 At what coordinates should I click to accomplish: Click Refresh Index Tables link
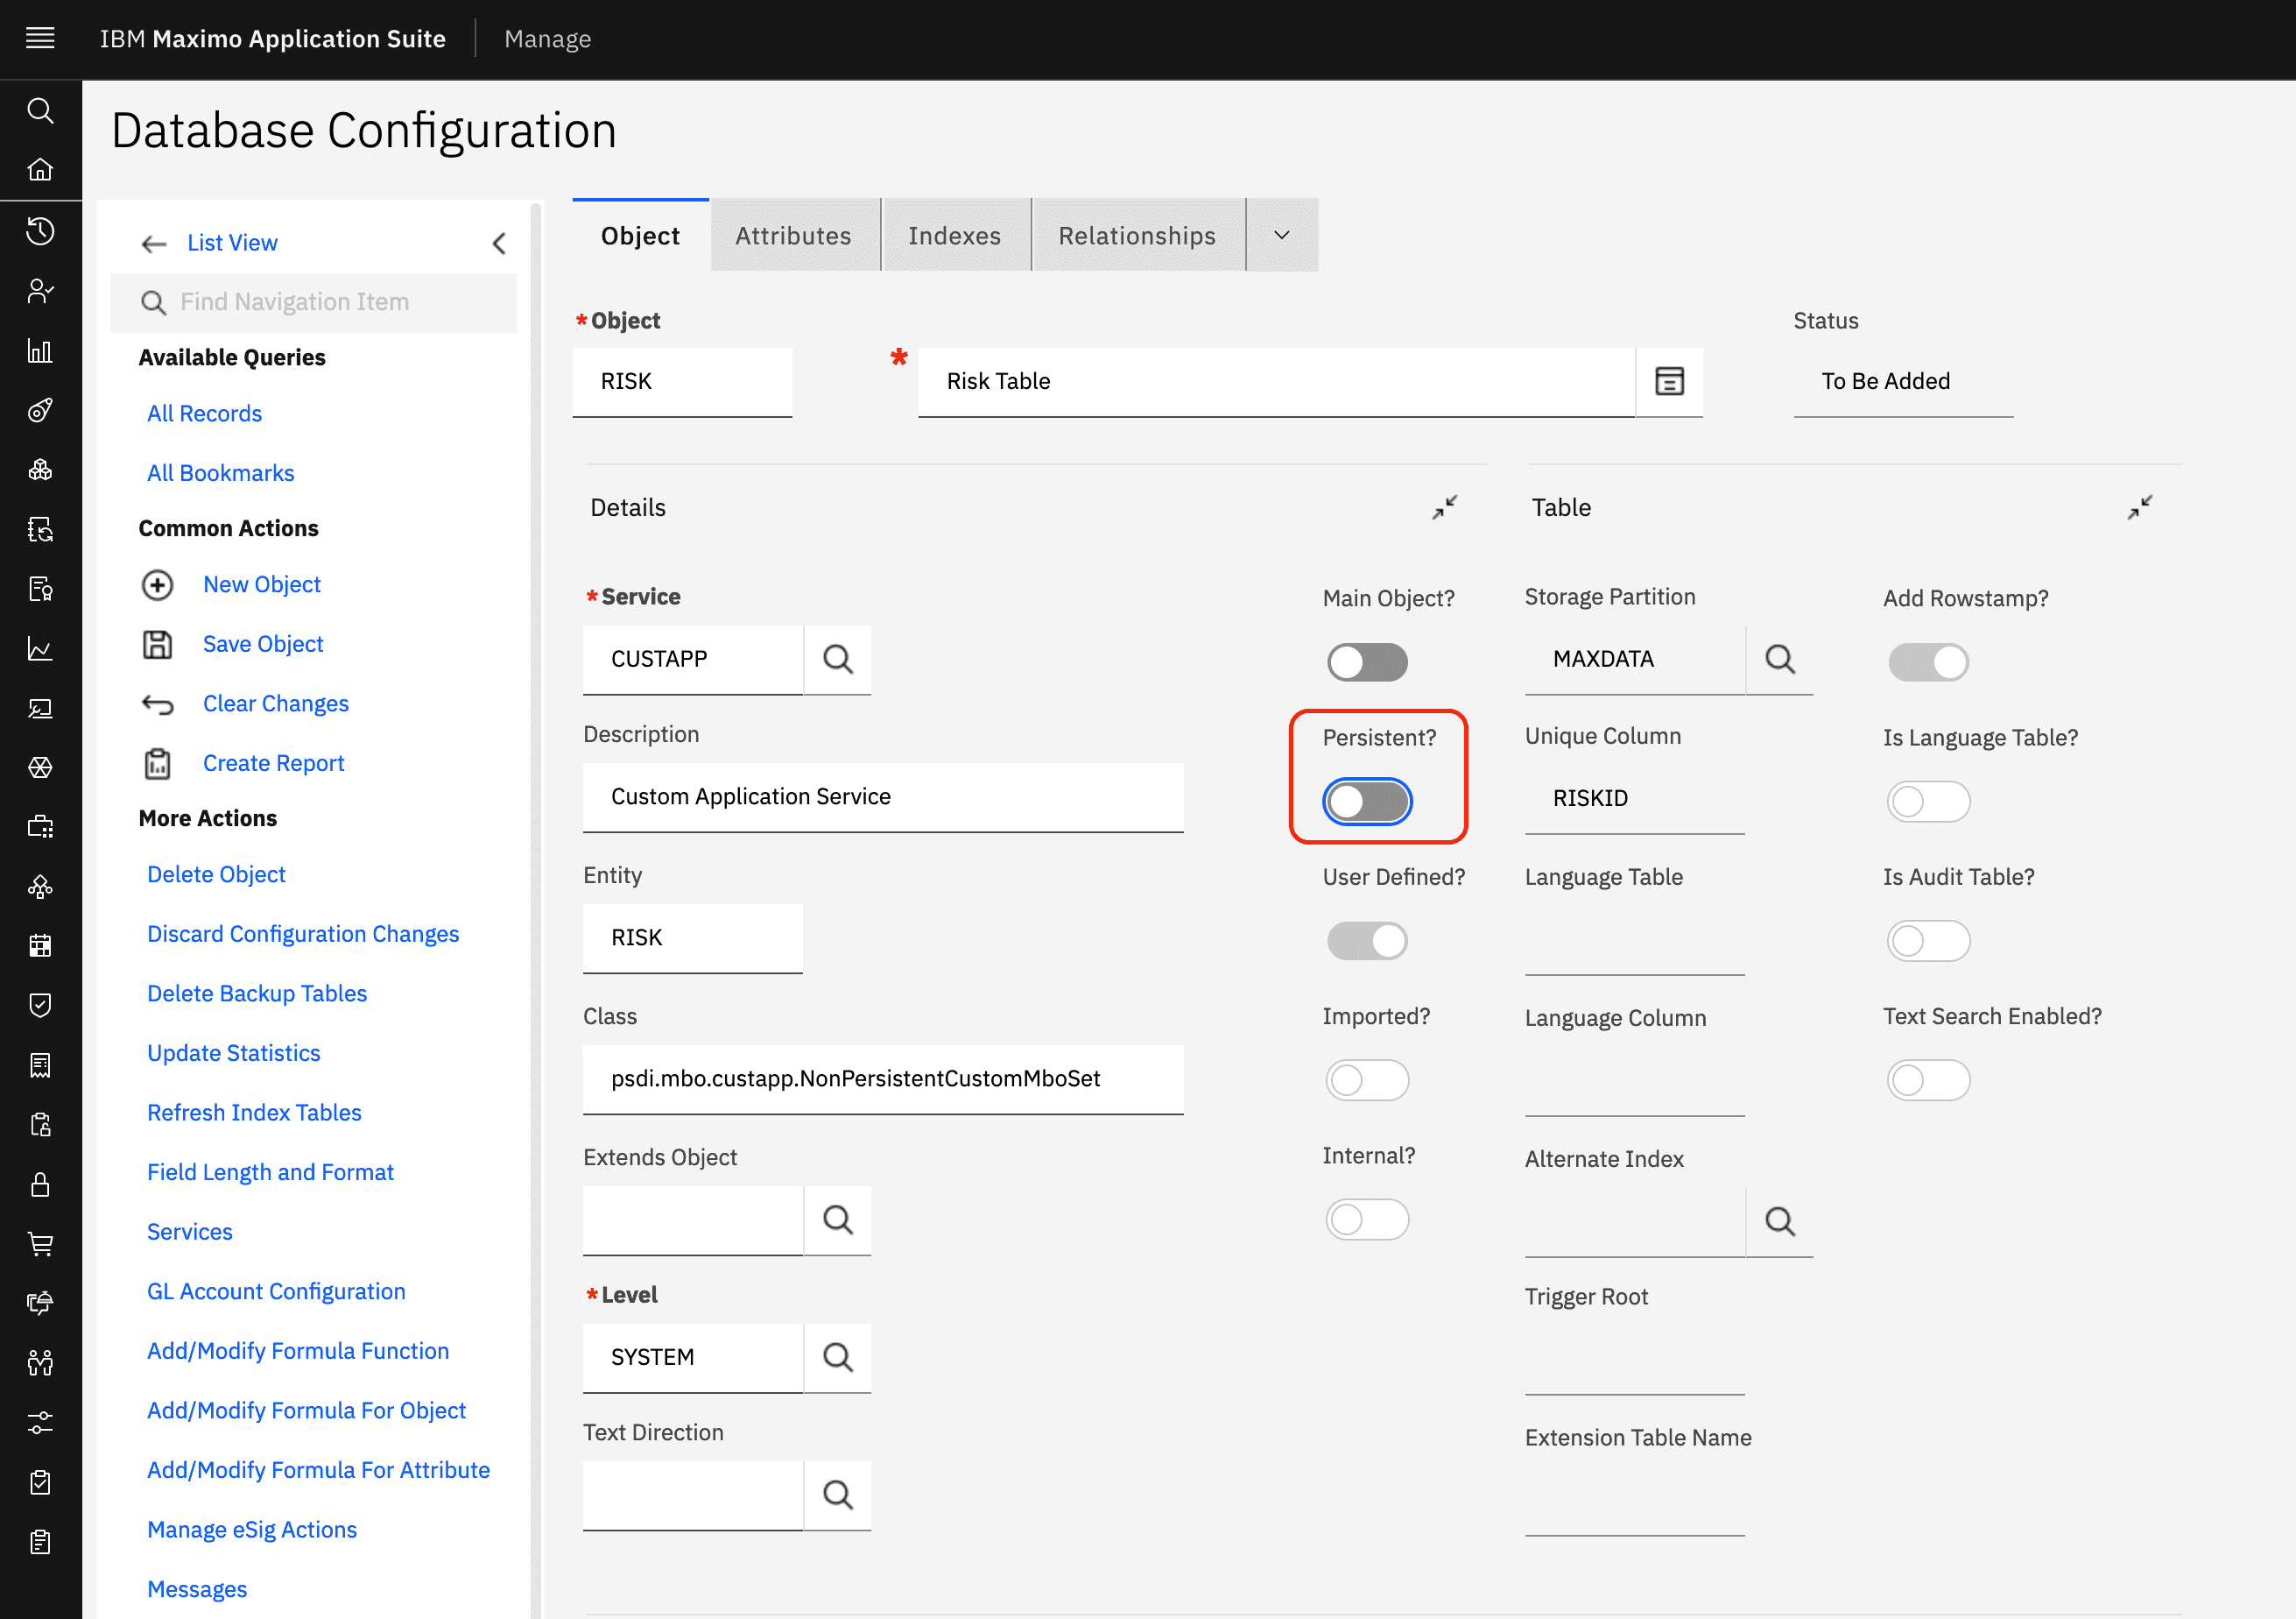point(254,1113)
